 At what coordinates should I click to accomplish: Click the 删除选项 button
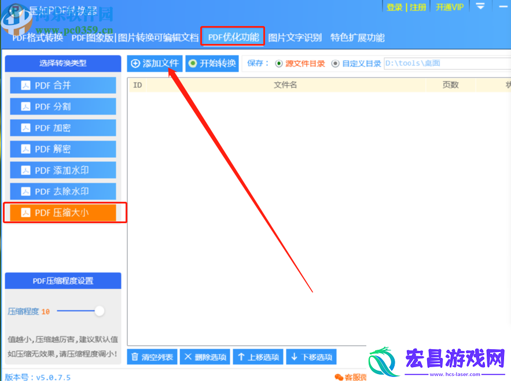(x=205, y=357)
